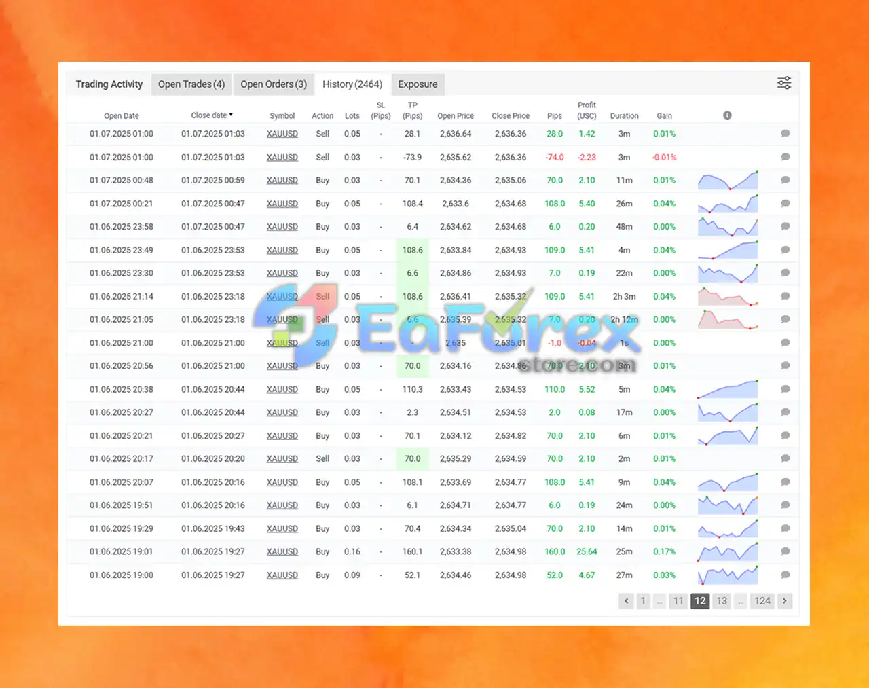Open comment icon for trade opened 01.06.2025 20:21
Screen dimensions: 869x688
(x=785, y=435)
